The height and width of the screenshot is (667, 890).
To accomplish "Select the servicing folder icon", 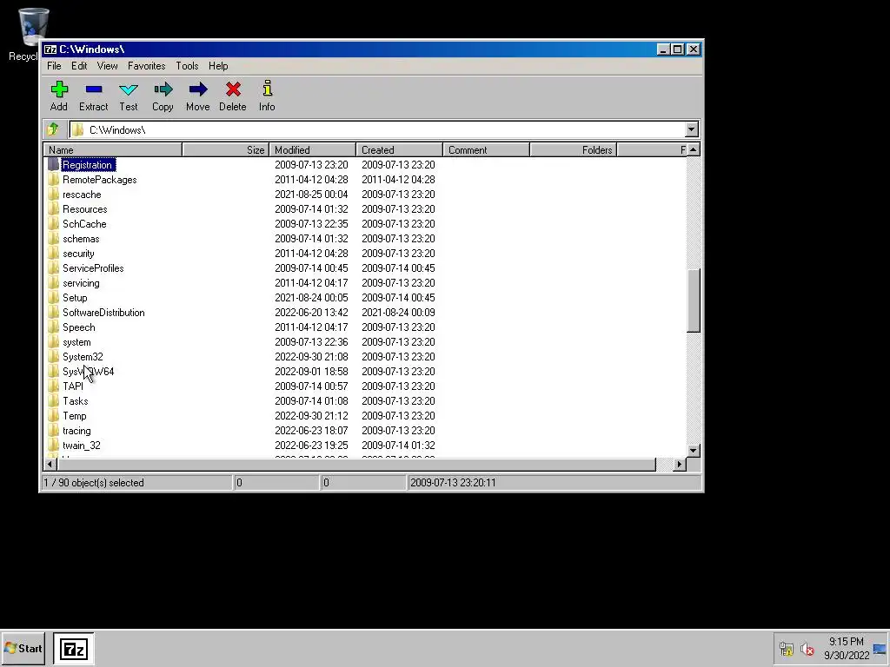I will [53, 283].
